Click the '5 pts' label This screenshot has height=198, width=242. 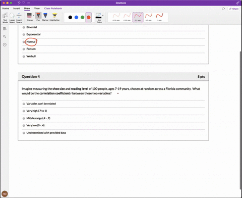pyautogui.click(x=201, y=77)
